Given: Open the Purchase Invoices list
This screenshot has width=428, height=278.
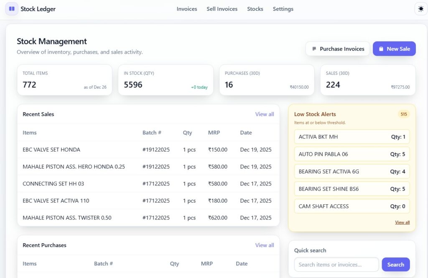Looking at the screenshot, I should pyautogui.click(x=337, y=49).
